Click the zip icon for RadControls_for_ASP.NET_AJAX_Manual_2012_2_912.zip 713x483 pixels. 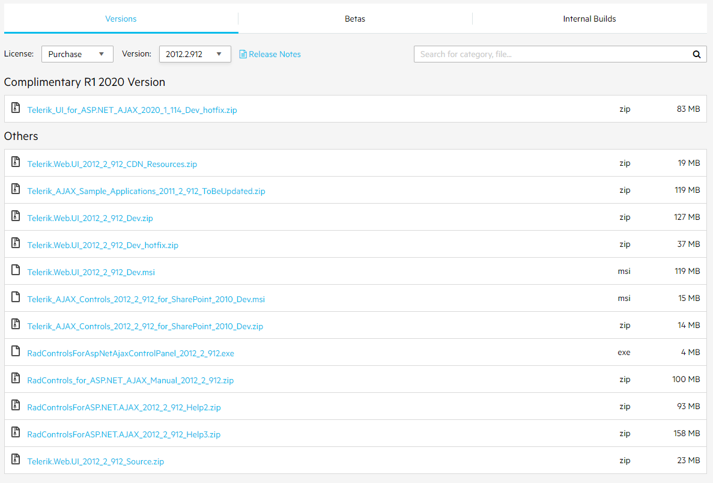(16, 378)
